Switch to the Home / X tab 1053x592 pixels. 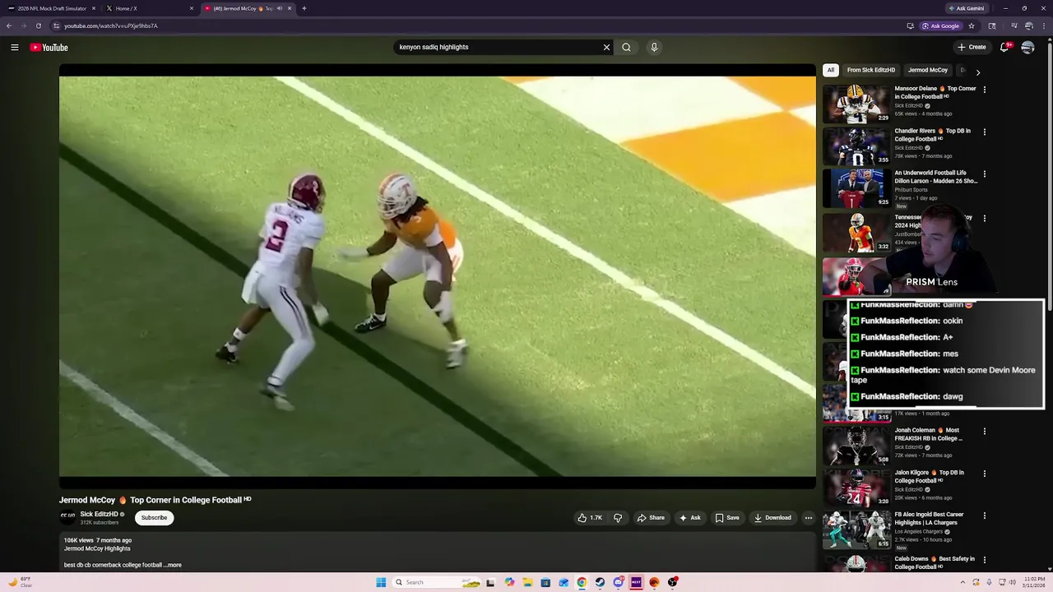(148, 8)
